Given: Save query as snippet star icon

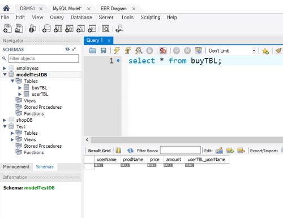Looking at the screenshot, I should click(265, 51).
